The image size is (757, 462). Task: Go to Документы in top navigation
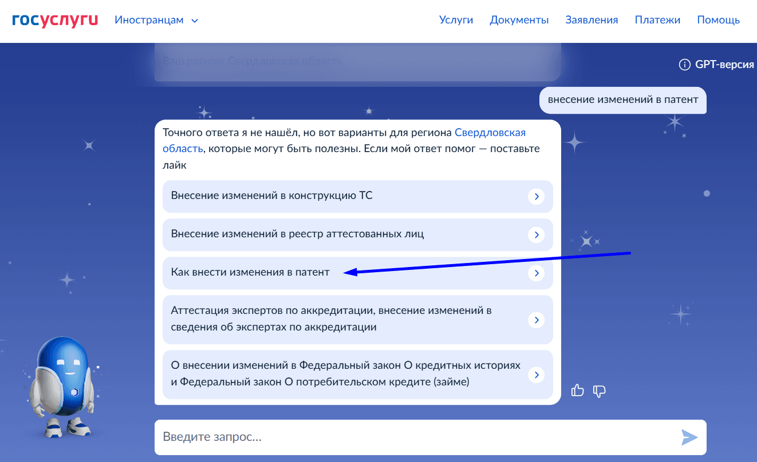tap(519, 20)
